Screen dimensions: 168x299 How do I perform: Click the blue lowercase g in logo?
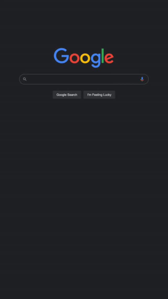[x=96, y=60]
